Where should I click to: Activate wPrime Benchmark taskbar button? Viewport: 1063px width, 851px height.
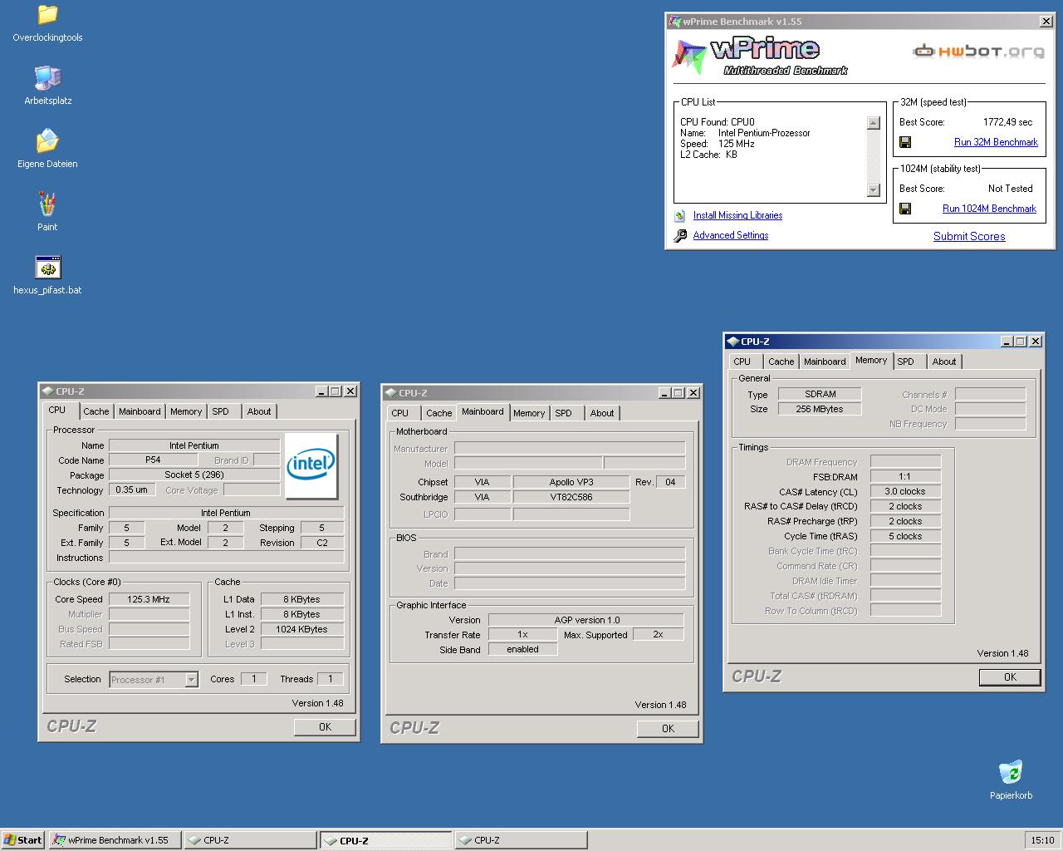(114, 840)
